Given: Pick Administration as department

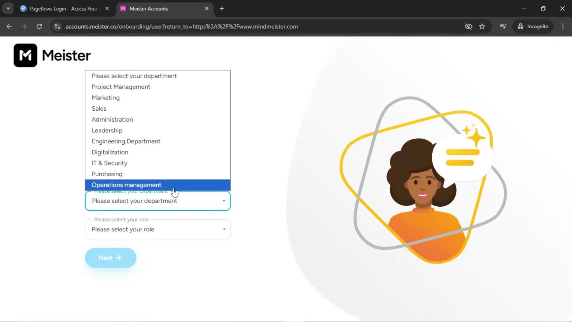Looking at the screenshot, I should [158, 120].
